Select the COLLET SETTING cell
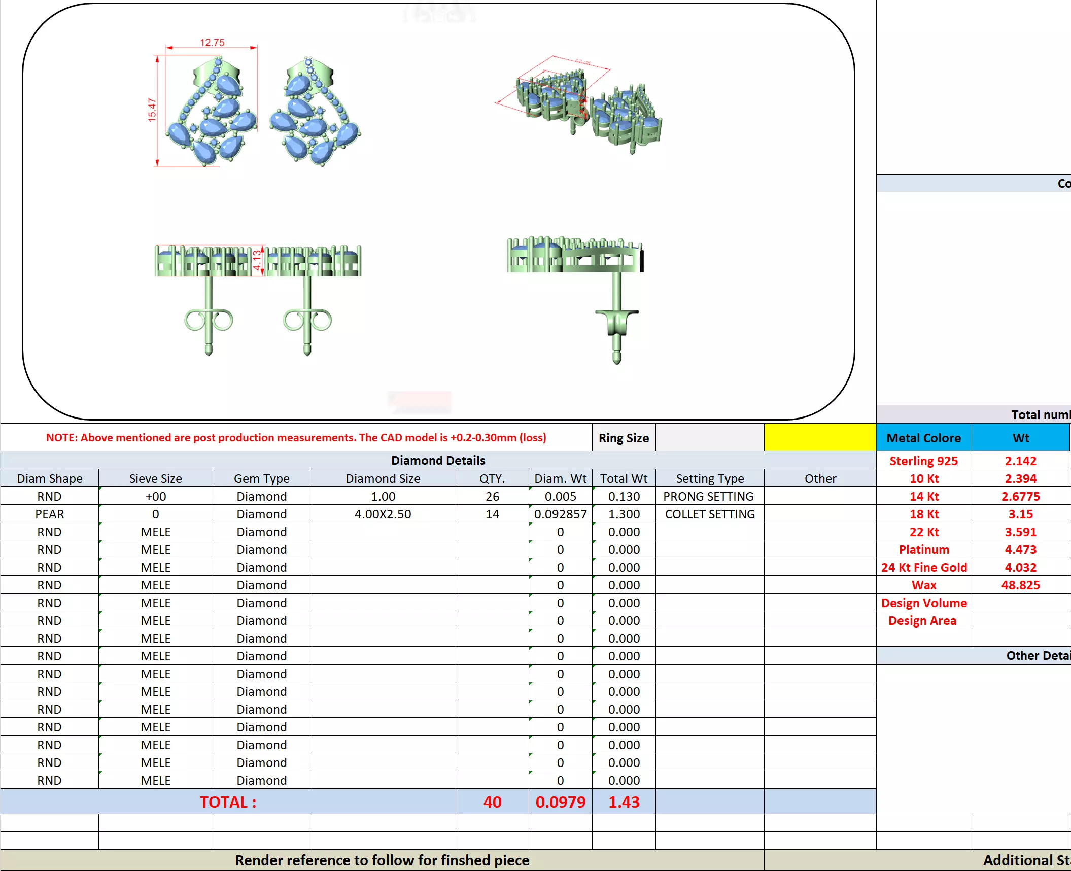1071x871 pixels. click(x=709, y=514)
